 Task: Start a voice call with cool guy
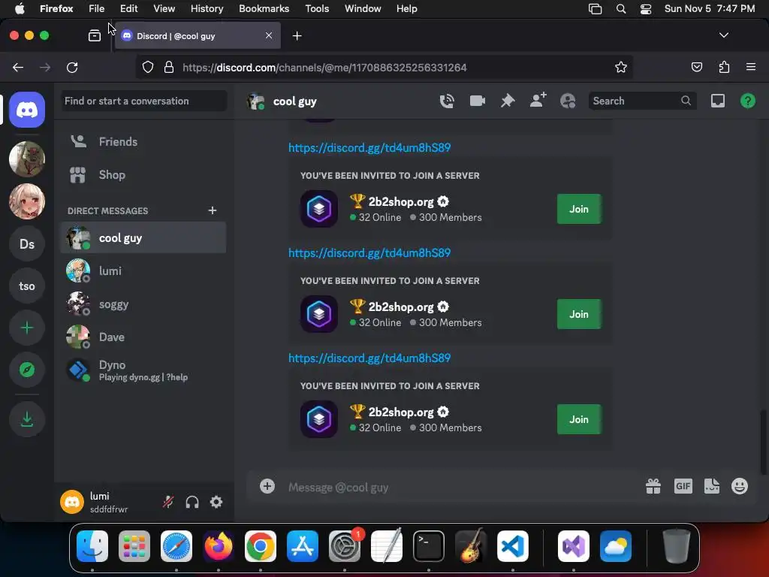coord(447,101)
